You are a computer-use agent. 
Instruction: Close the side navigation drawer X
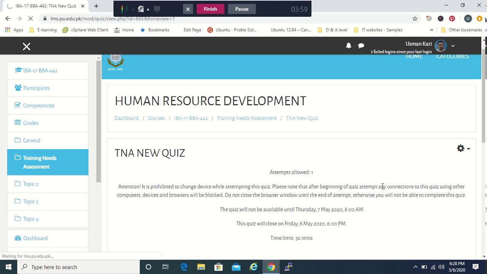click(x=26, y=46)
